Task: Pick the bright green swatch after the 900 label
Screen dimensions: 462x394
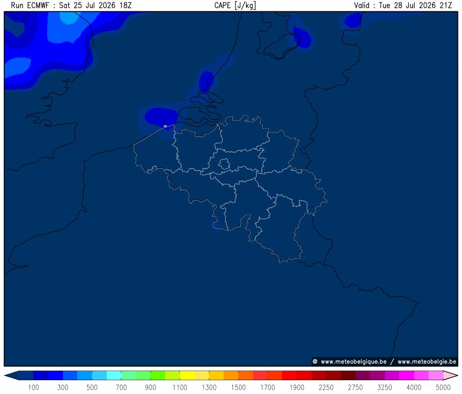Action: 158,375
